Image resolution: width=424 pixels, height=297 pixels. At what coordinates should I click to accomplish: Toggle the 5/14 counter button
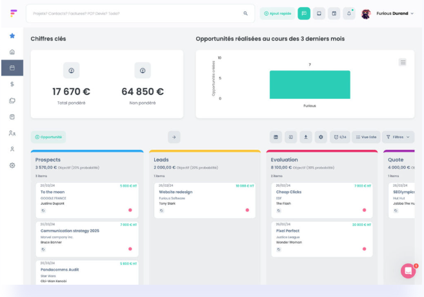tap(340, 137)
